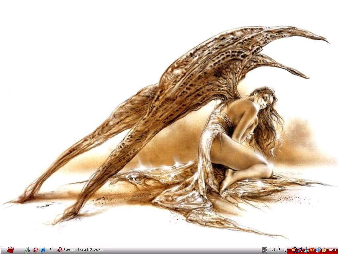Launch MSN Messenger from Quick Launch
Screen dimensions: 338x254
click(27, 250)
